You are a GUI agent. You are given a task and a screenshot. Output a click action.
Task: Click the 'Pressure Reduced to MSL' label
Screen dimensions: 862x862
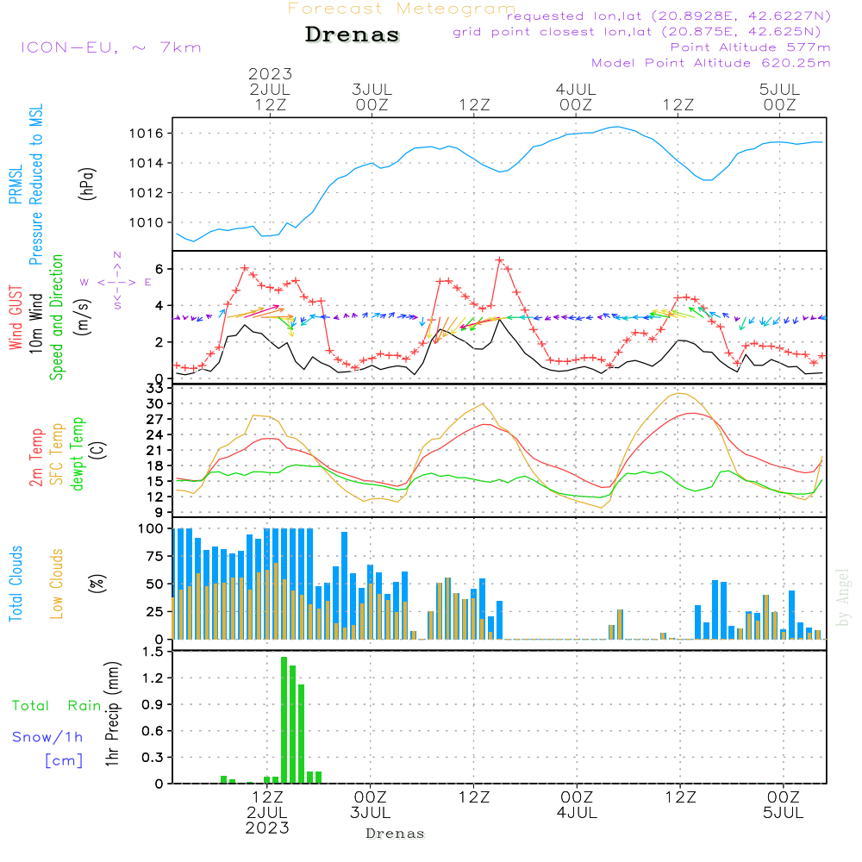pos(35,184)
